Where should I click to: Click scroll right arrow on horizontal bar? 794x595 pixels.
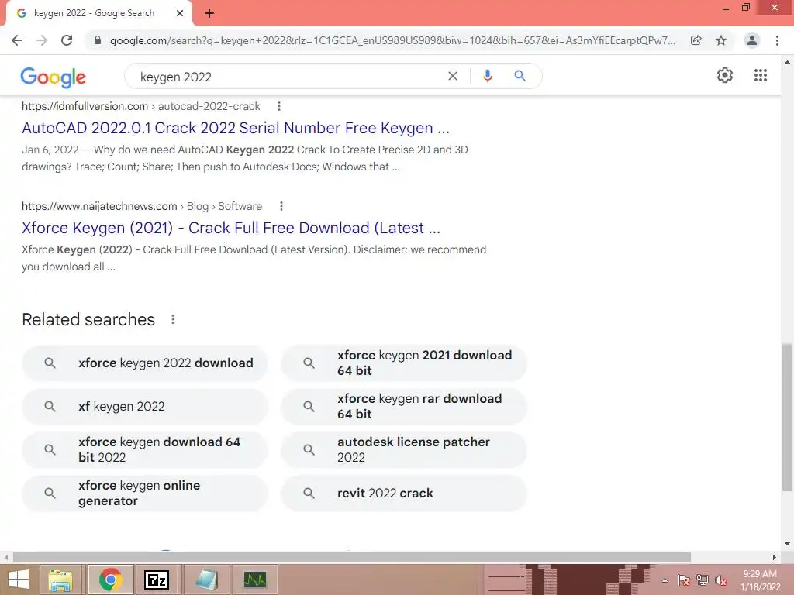pos(775,558)
